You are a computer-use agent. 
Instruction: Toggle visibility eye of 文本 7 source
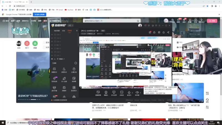pos(52,55)
